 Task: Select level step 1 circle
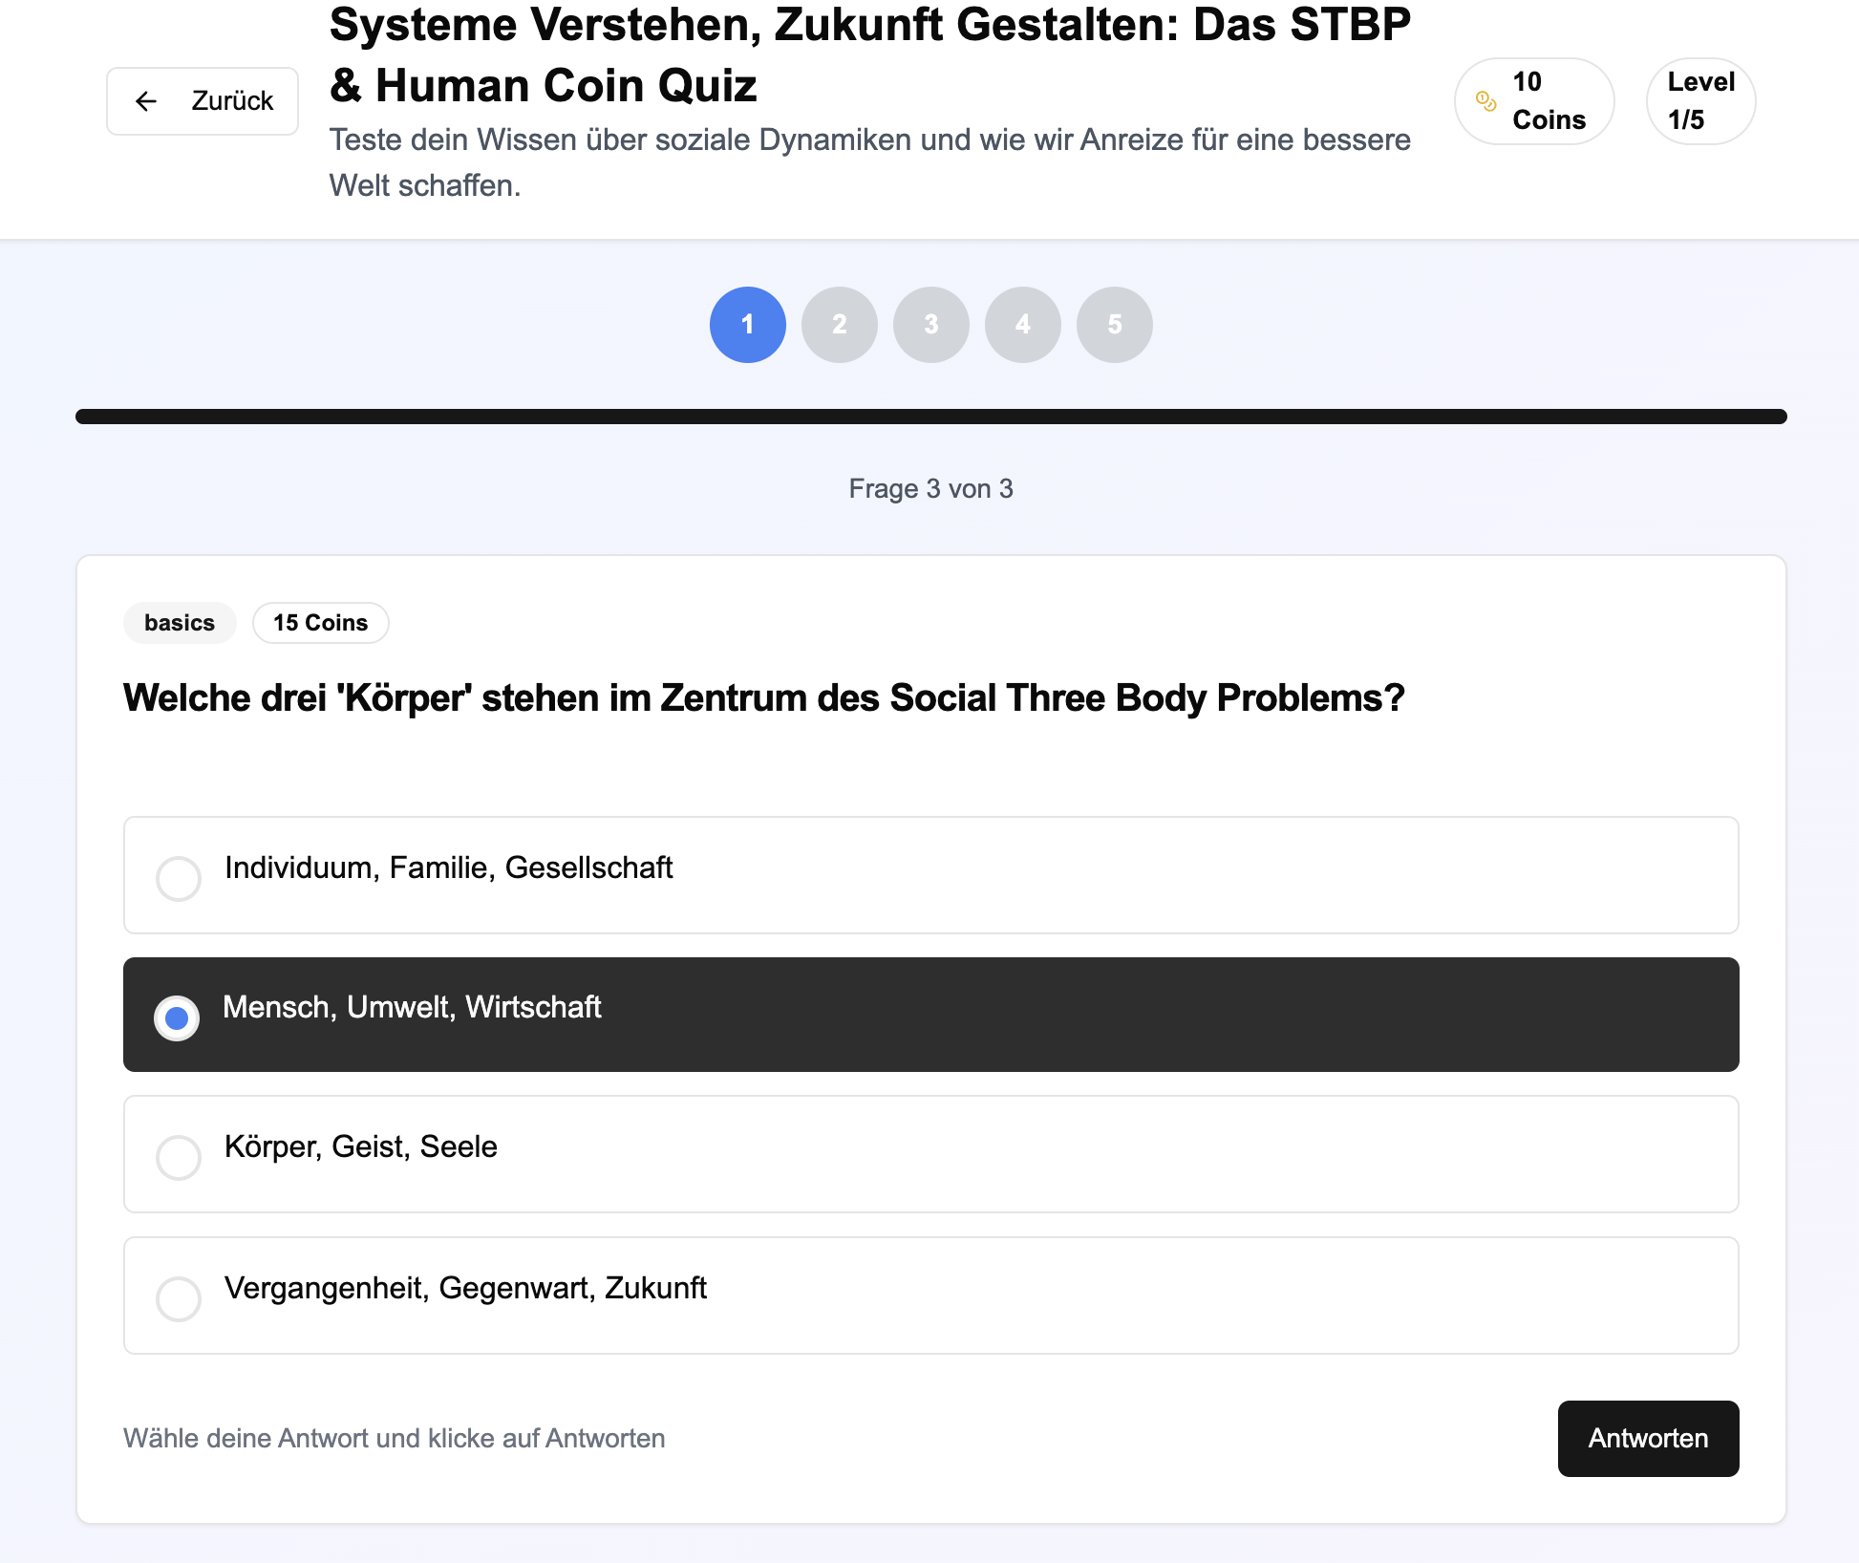click(748, 325)
